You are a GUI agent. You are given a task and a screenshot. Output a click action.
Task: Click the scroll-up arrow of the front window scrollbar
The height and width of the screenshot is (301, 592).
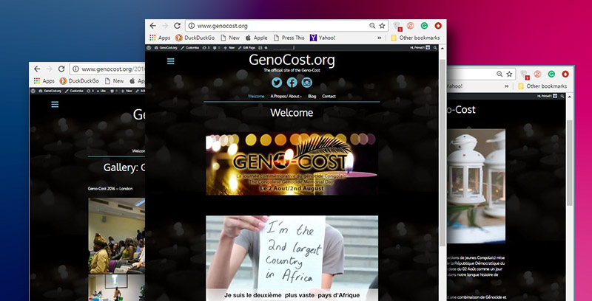(442, 48)
